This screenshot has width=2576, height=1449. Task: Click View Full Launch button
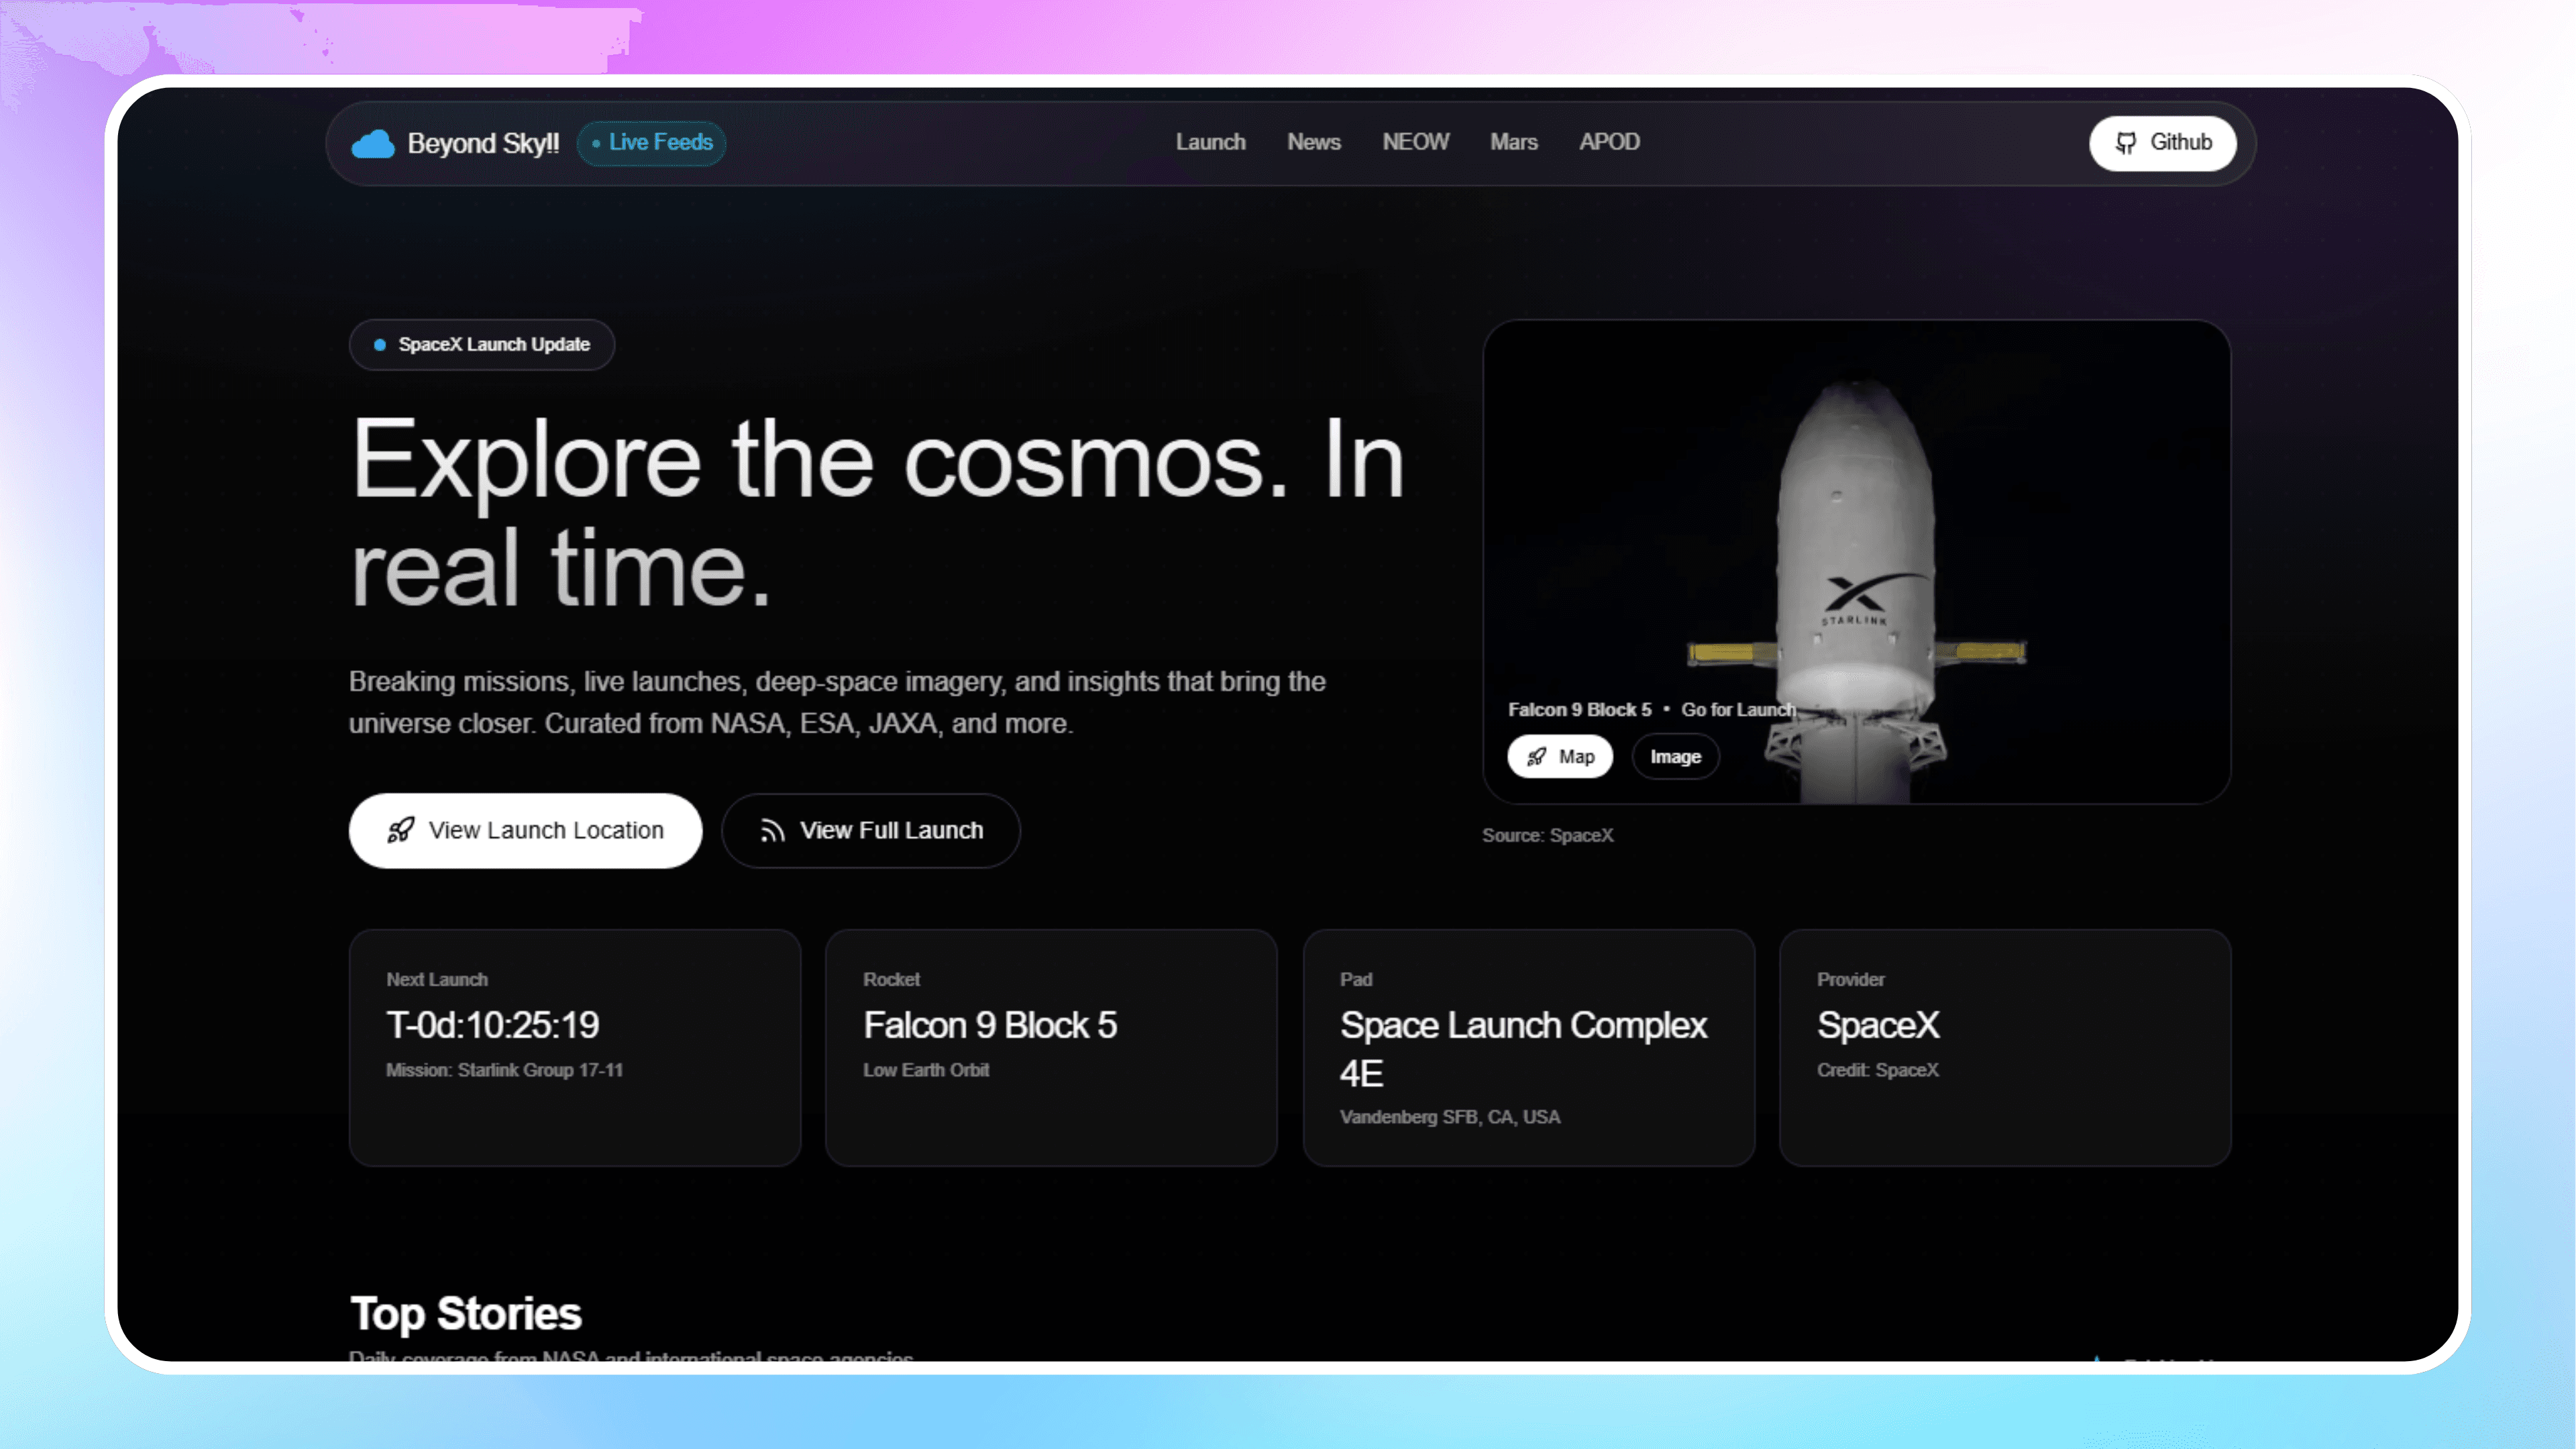pos(870,831)
